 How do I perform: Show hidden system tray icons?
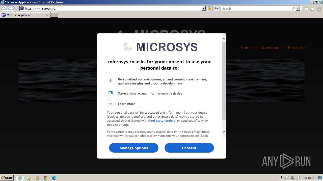[281, 177]
